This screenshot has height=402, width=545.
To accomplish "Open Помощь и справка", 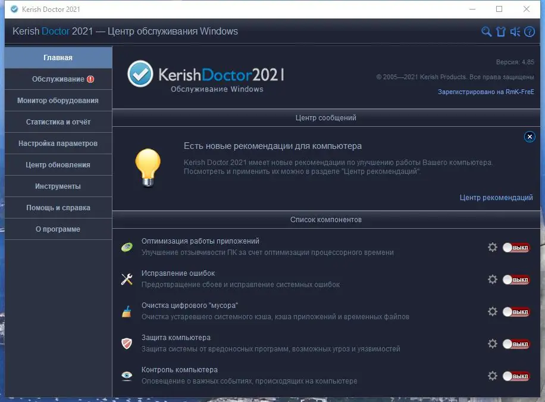I will click(x=58, y=208).
